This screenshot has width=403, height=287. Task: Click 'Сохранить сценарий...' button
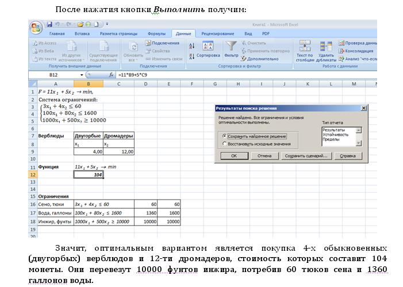(306, 156)
